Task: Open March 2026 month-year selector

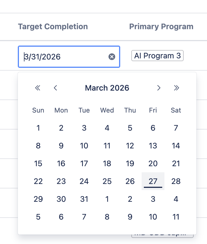Action: pos(107,88)
